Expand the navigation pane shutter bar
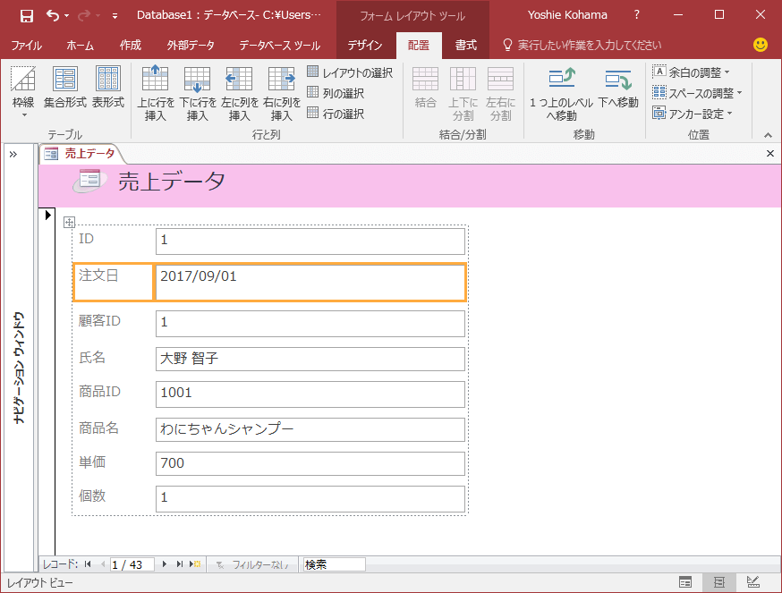The height and width of the screenshot is (593, 782). (13, 154)
